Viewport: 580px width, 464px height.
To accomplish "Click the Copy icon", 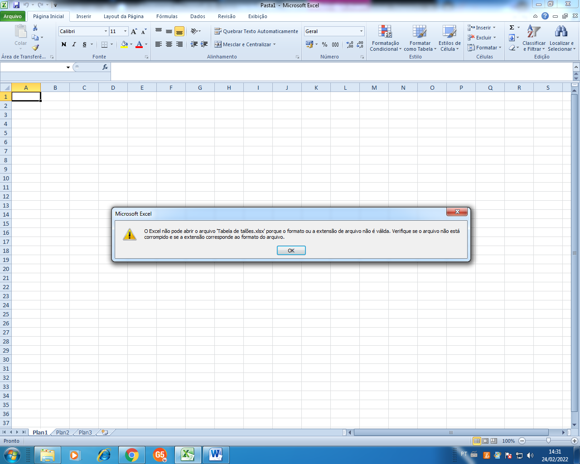I will tap(35, 38).
